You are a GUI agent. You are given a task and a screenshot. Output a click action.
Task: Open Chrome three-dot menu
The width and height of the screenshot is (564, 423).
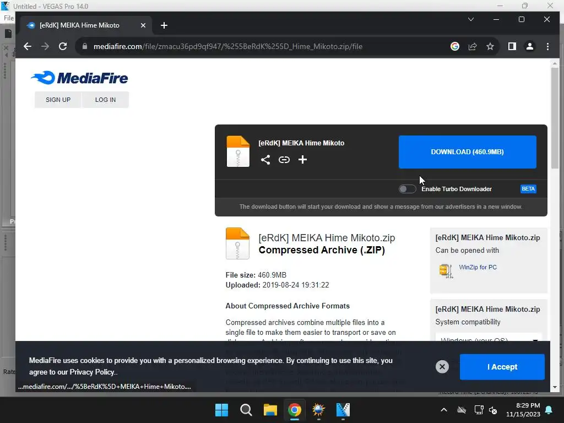pos(547,46)
